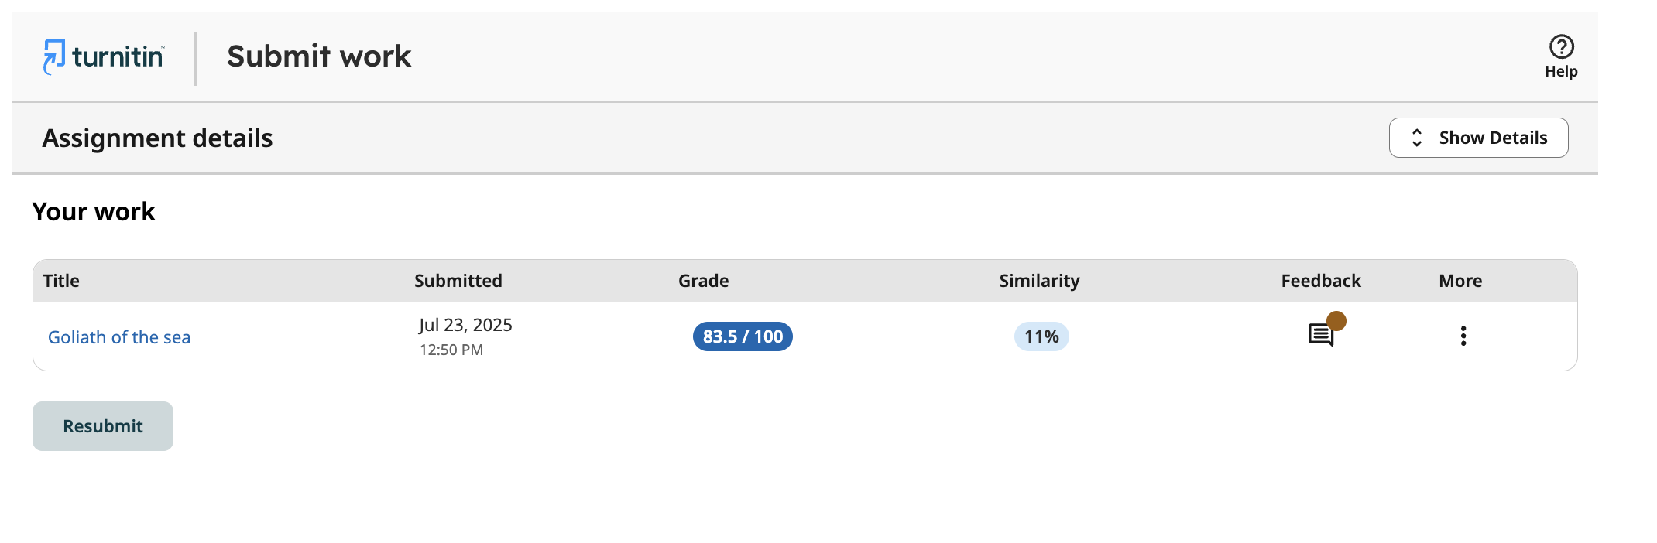Click the 11% Similarity badge
This screenshot has height=543, width=1657.
click(1041, 336)
